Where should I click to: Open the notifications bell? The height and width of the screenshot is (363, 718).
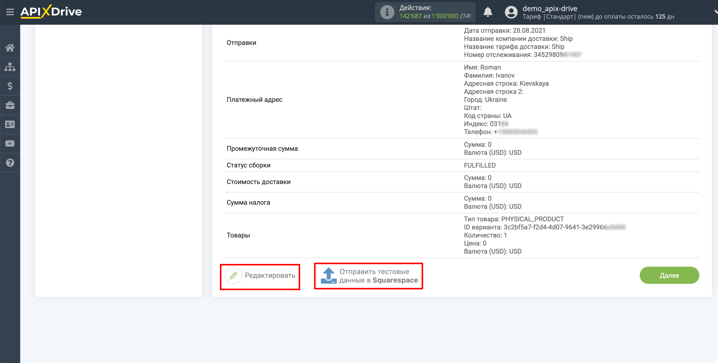488,12
